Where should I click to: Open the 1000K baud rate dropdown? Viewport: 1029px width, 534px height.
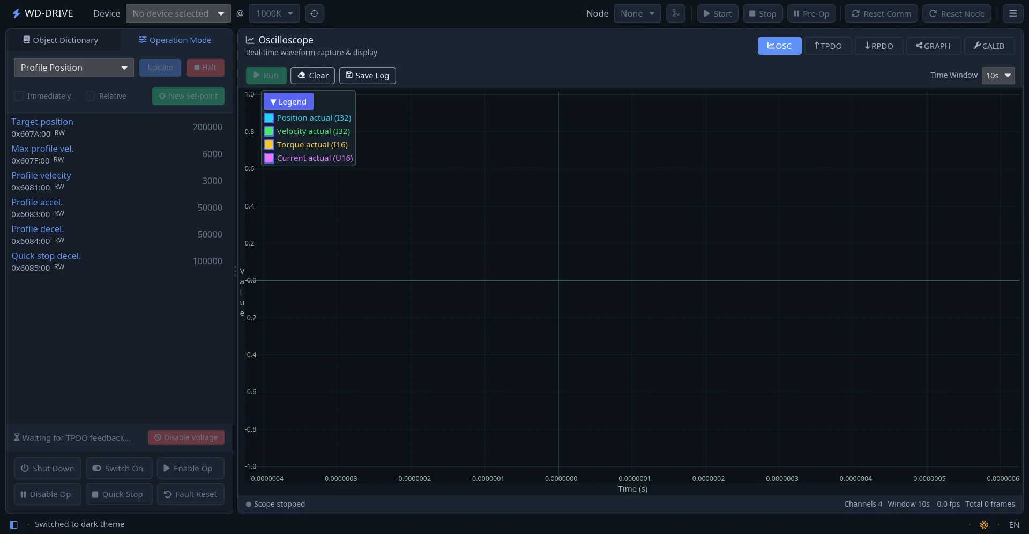coord(274,13)
